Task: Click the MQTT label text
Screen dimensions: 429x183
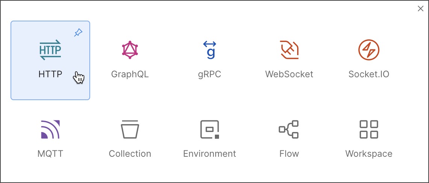Action: coord(50,153)
